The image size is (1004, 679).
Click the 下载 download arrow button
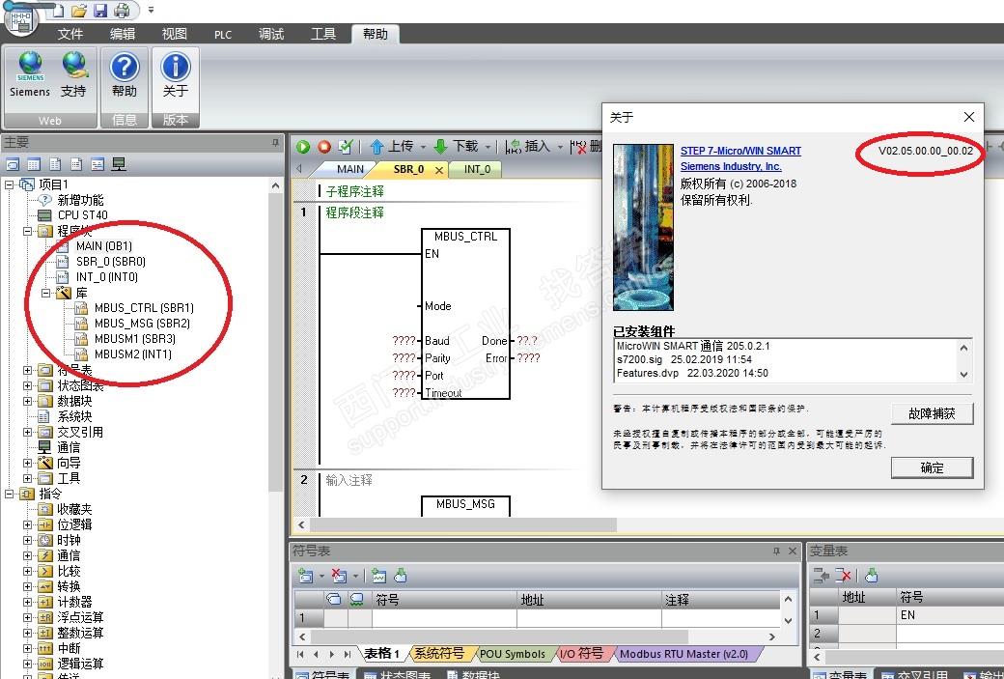point(456,147)
